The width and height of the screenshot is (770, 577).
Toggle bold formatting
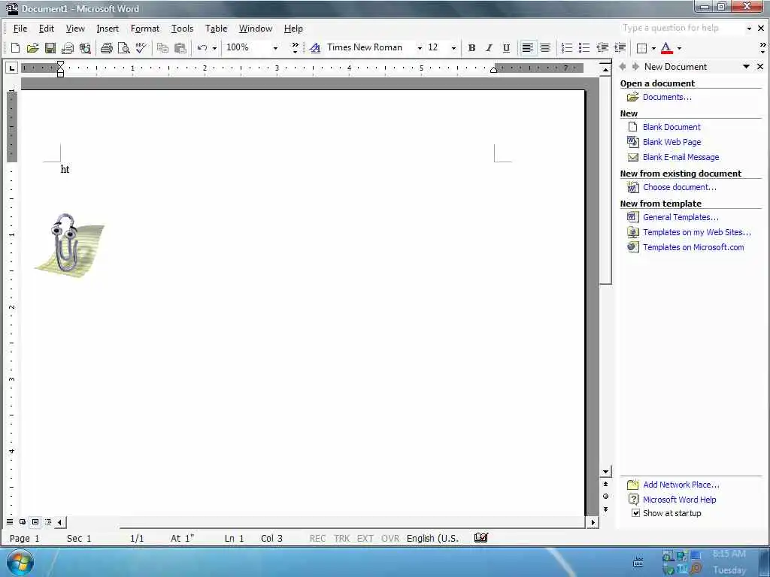472,47
